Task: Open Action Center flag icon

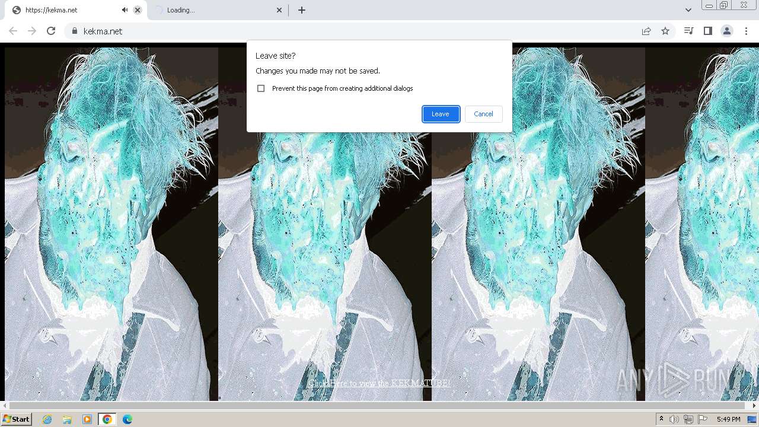Action: 703,419
